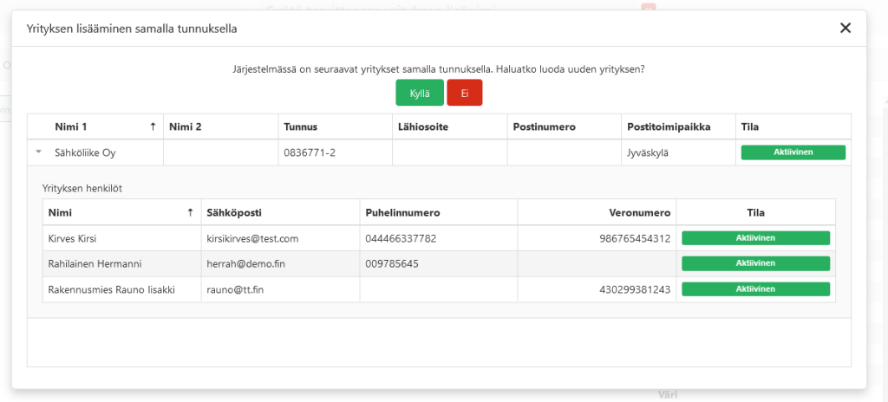Click the Lähiosoite column header
This screenshot has width=888, height=402.
click(423, 126)
